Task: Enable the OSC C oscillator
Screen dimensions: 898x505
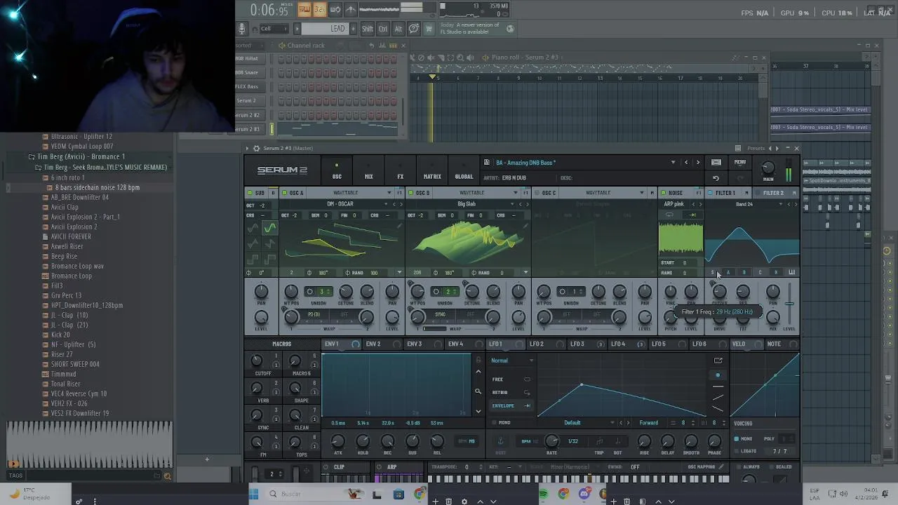Action: point(537,193)
